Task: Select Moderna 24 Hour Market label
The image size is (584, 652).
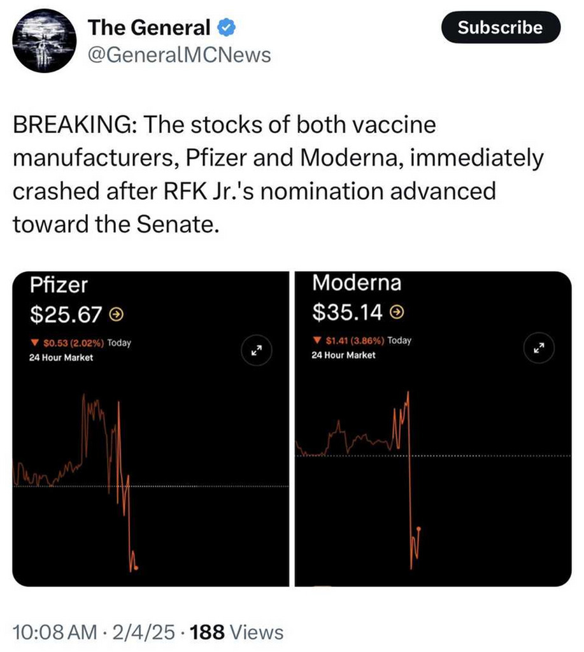Action: coord(343,355)
